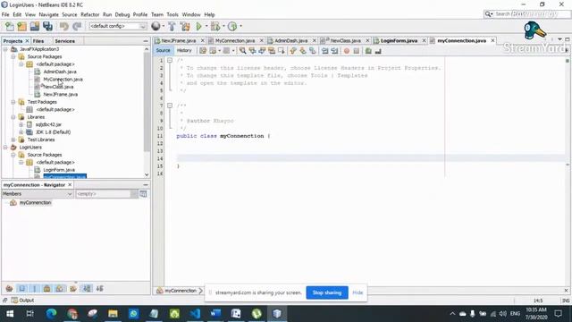
Task: Click the Uncomment icon in editor toolbar
Action: (x=378, y=51)
